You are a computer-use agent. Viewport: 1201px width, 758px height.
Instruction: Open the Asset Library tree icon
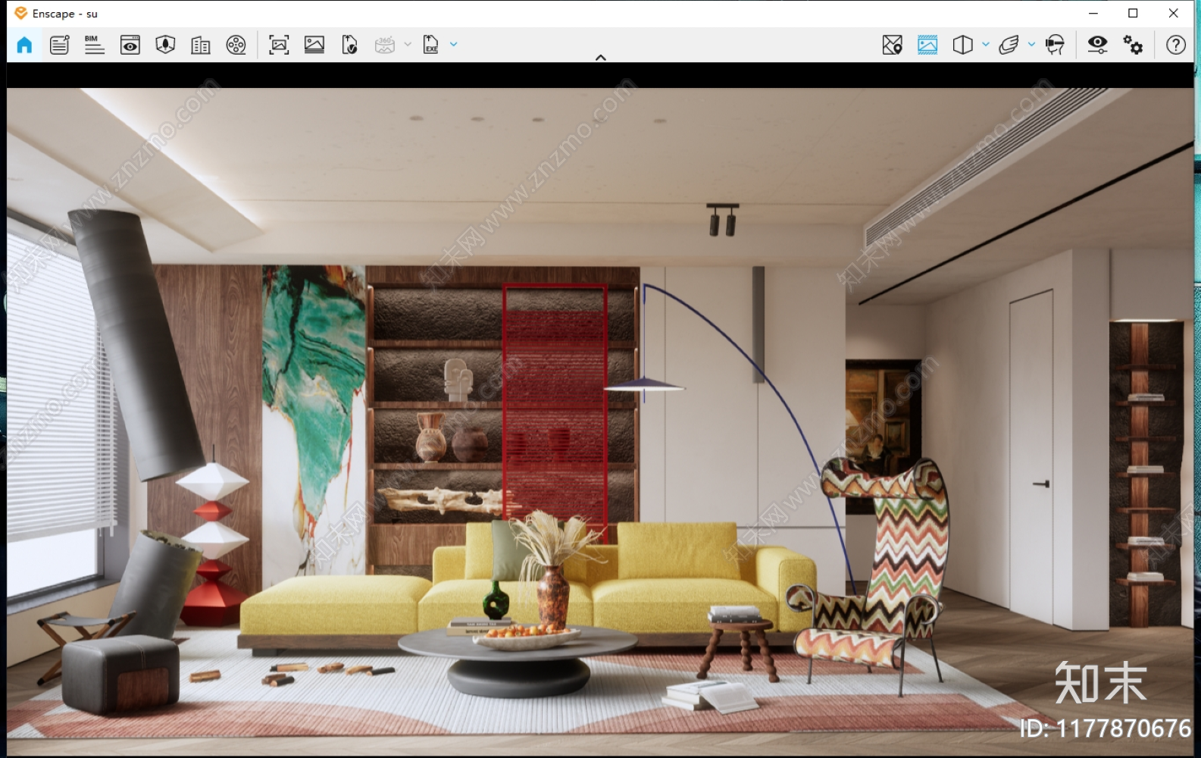pyautogui.click(x=165, y=45)
